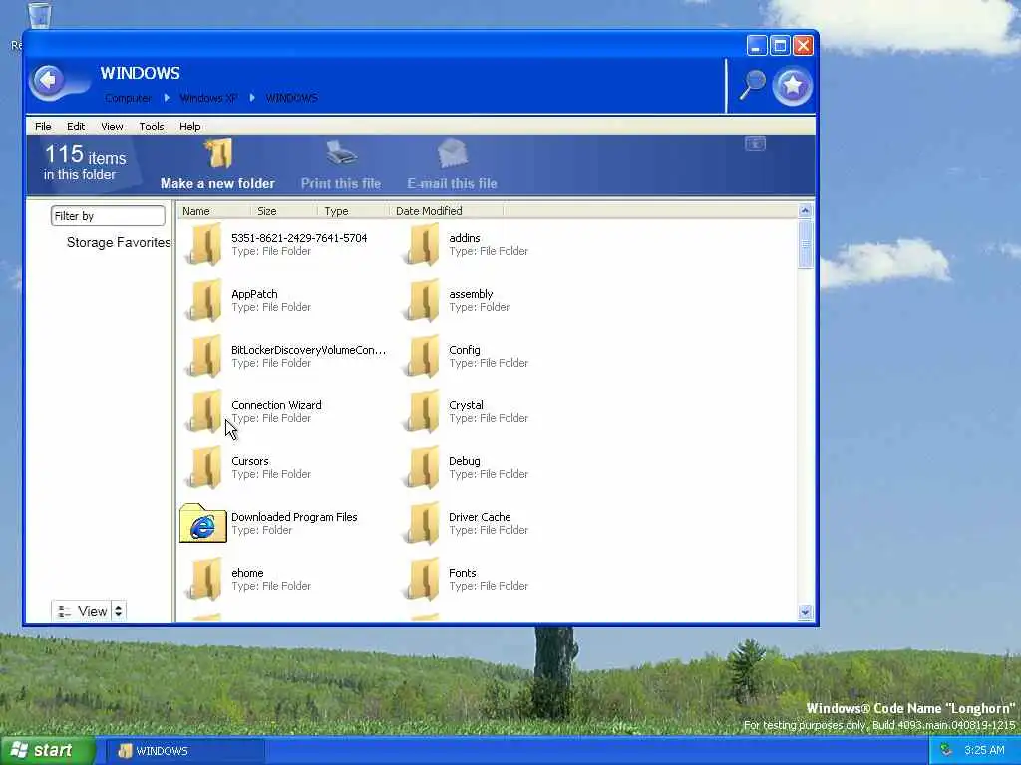Sort by the Size column header

284,211
